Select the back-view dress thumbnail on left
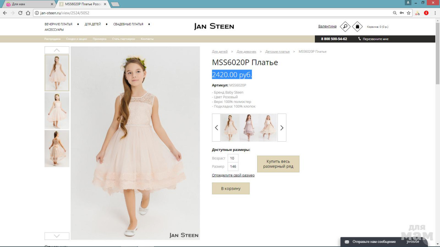 (x=57, y=149)
